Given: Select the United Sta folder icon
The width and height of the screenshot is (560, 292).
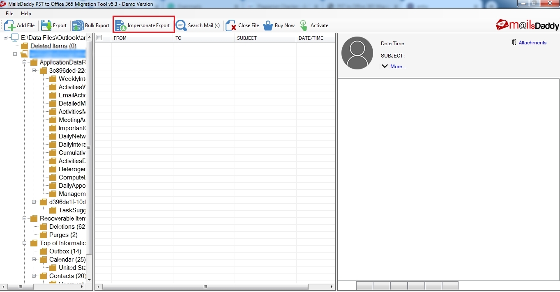Looking at the screenshot, I should coord(53,267).
